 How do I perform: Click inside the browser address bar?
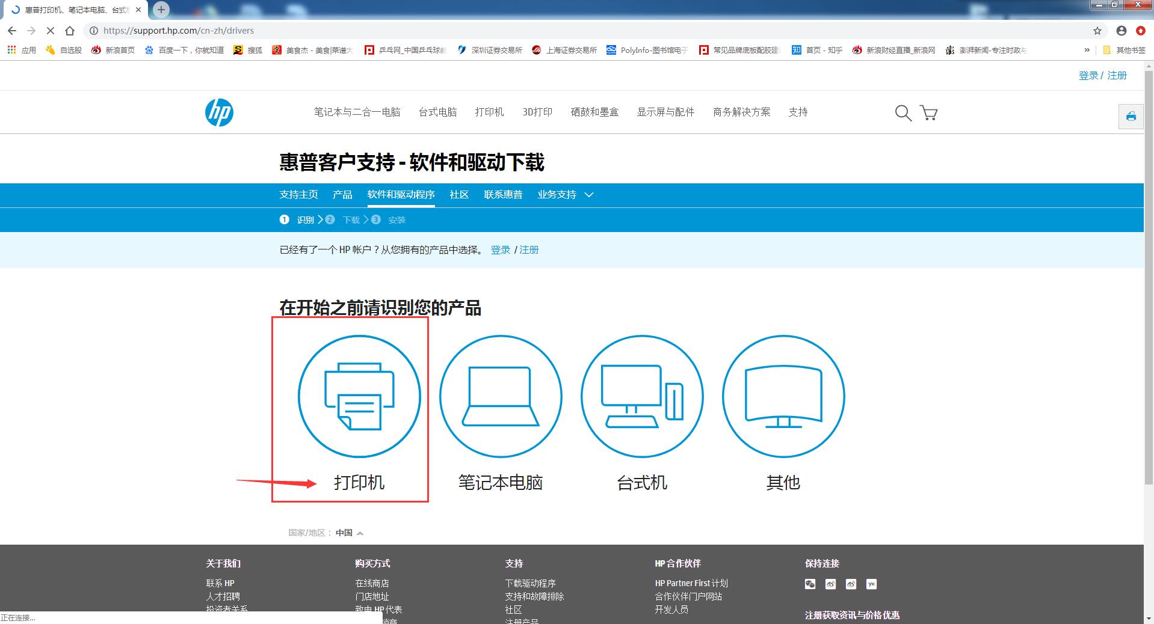click(x=241, y=31)
